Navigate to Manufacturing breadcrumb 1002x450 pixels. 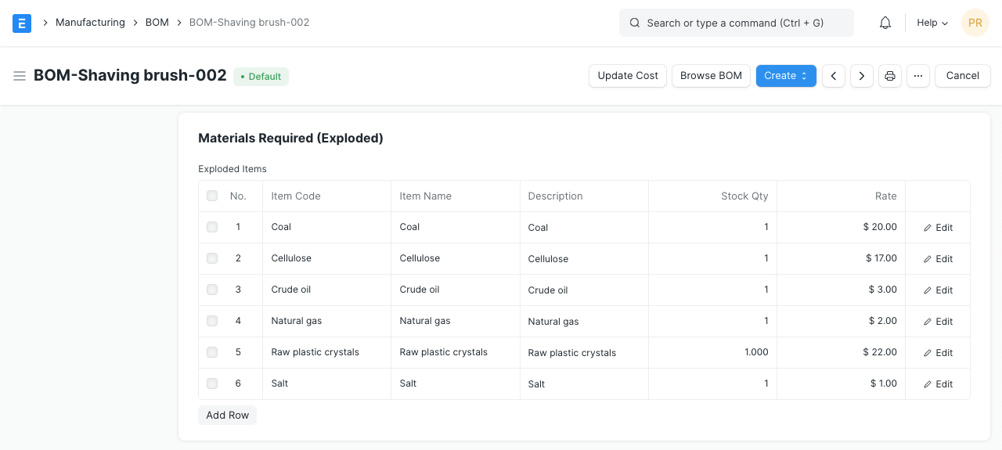(x=90, y=23)
